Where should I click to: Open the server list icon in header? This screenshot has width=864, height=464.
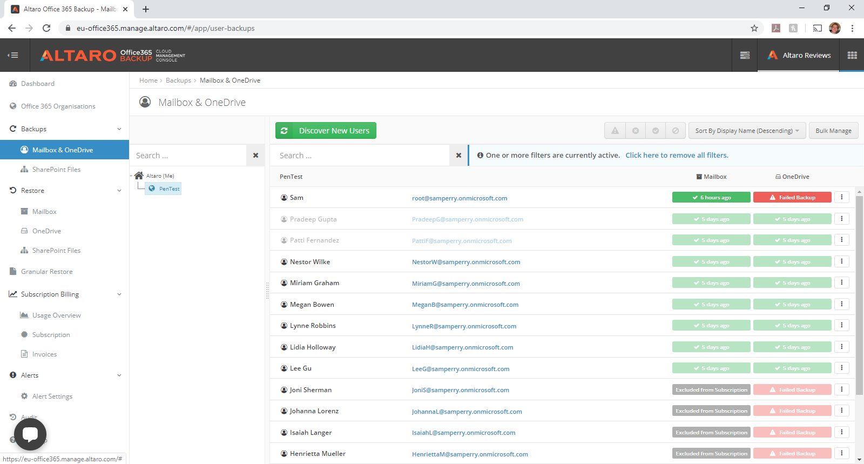(745, 55)
